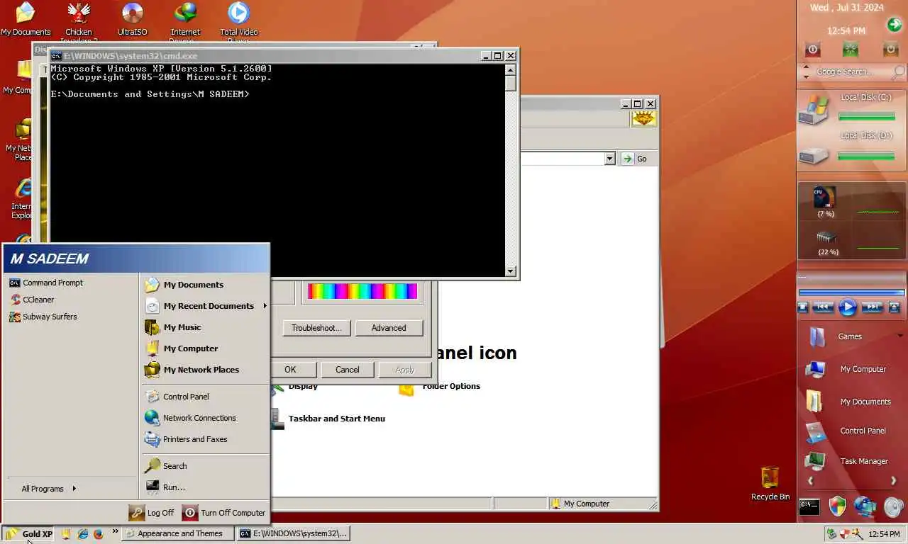This screenshot has height=544, width=908.
Task: Click the CPU meter icon in the sidebar
Action: click(x=825, y=198)
